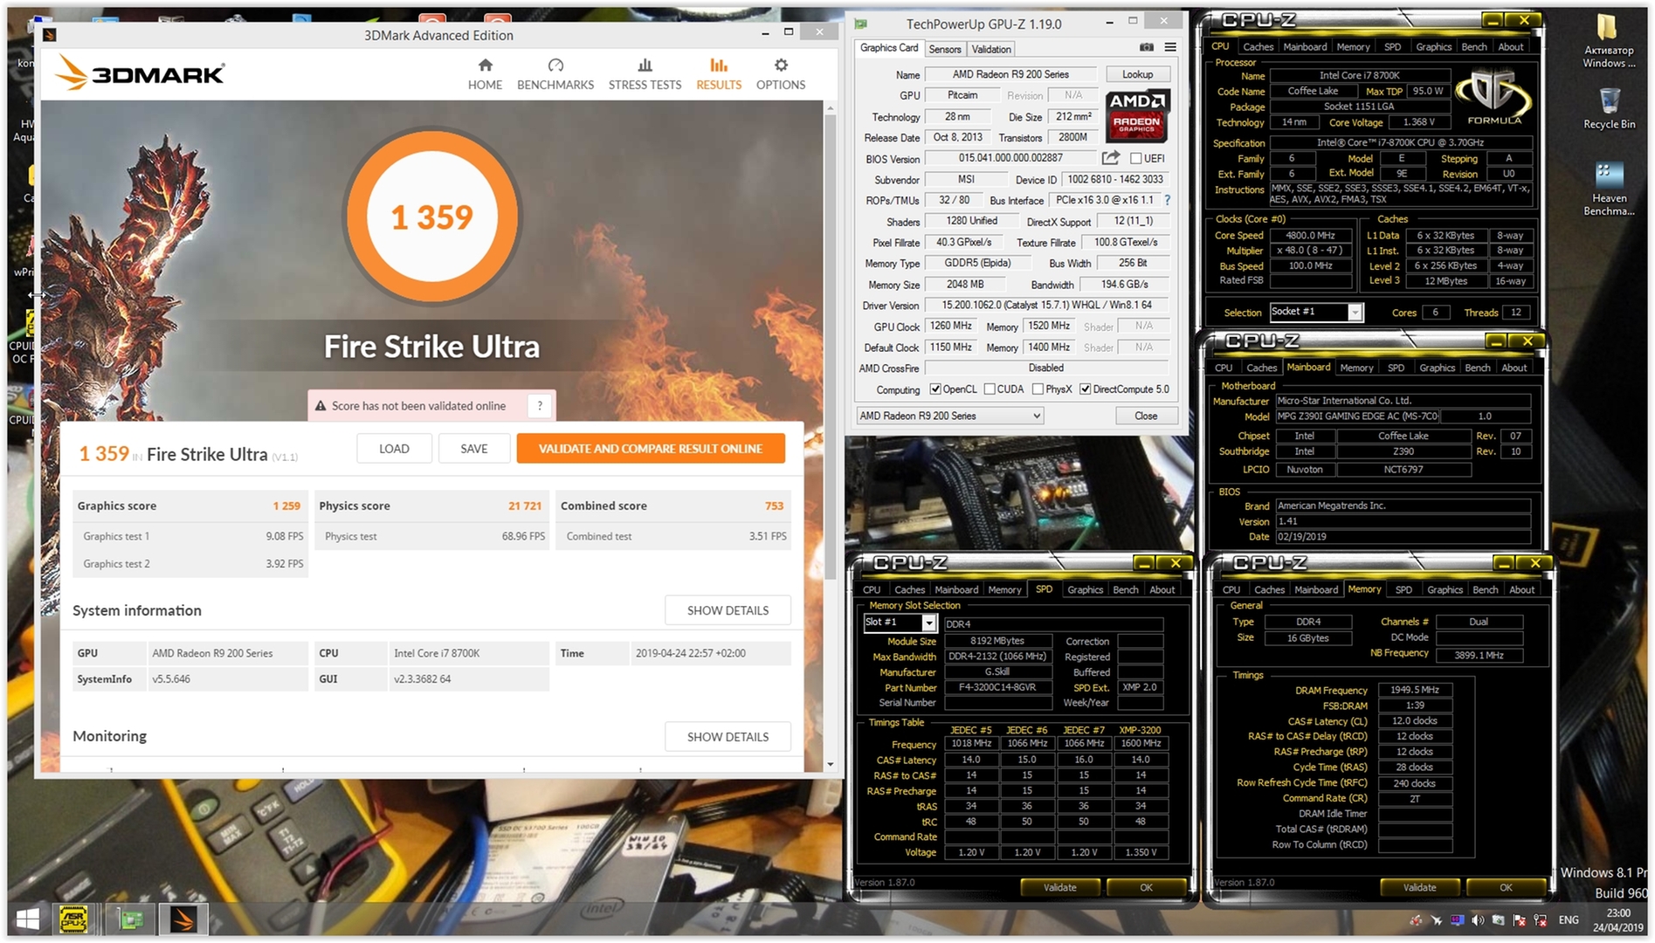The width and height of the screenshot is (1655, 943).
Task: Toggle the DirectCompute 5.0 checkbox
Action: [x=1086, y=389]
